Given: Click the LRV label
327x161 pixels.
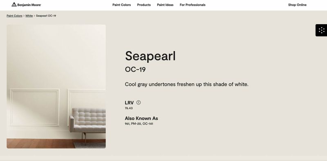Looking at the screenshot, I should tap(129, 103).
